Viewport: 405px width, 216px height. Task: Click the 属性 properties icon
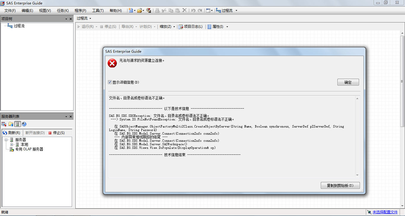tap(209, 27)
